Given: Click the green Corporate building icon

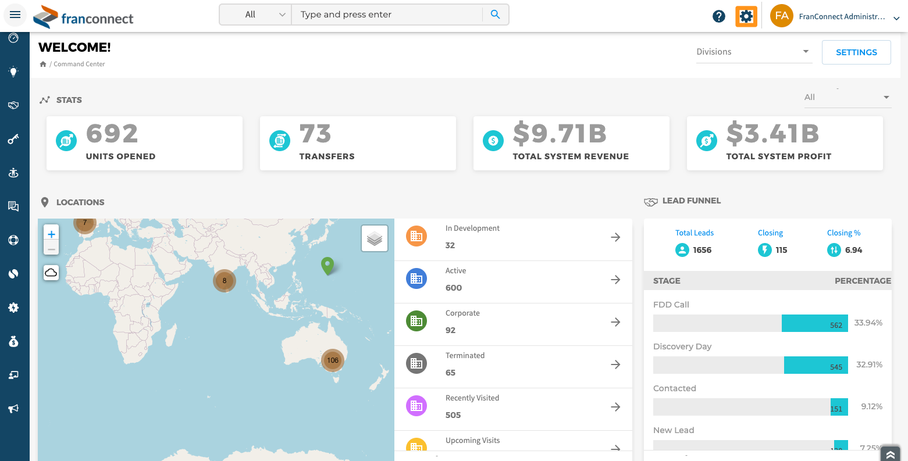Looking at the screenshot, I should 416,321.
